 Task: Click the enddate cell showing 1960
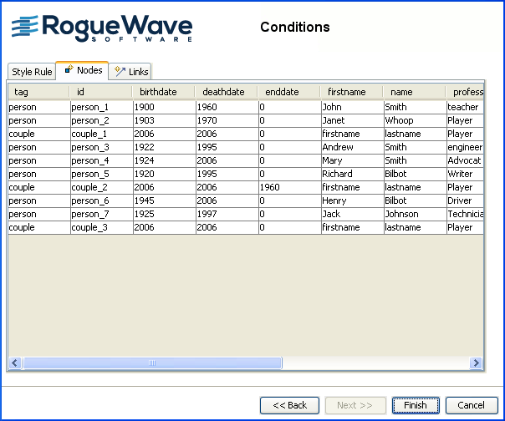tap(288, 187)
